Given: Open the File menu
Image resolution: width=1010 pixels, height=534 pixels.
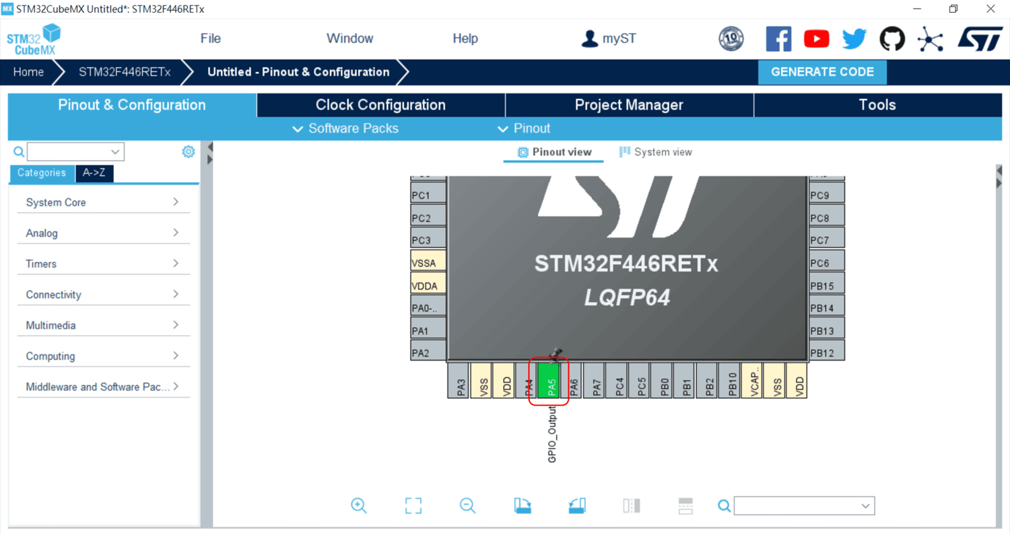Looking at the screenshot, I should point(211,38).
